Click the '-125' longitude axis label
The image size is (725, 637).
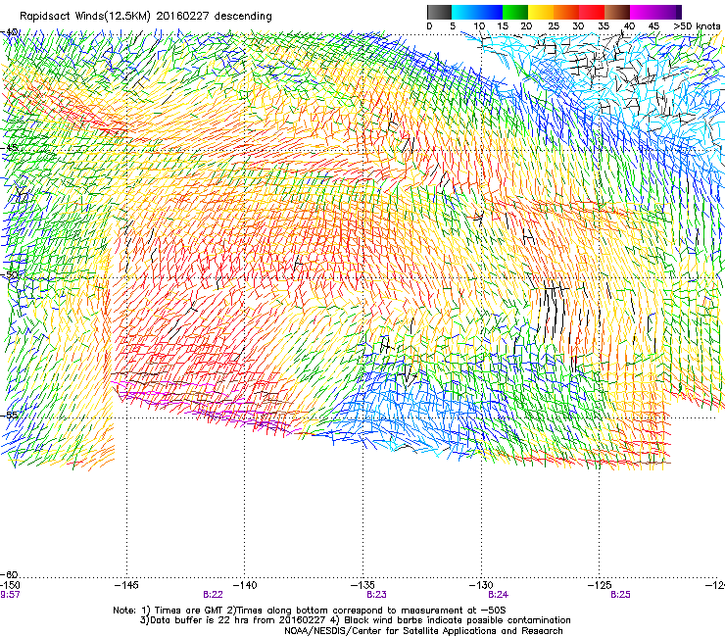(600, 585)
